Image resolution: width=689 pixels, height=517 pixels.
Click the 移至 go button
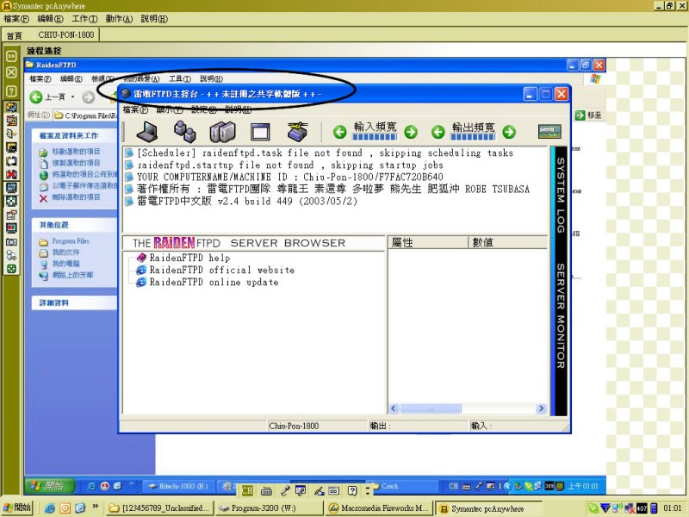coord(589,115)
